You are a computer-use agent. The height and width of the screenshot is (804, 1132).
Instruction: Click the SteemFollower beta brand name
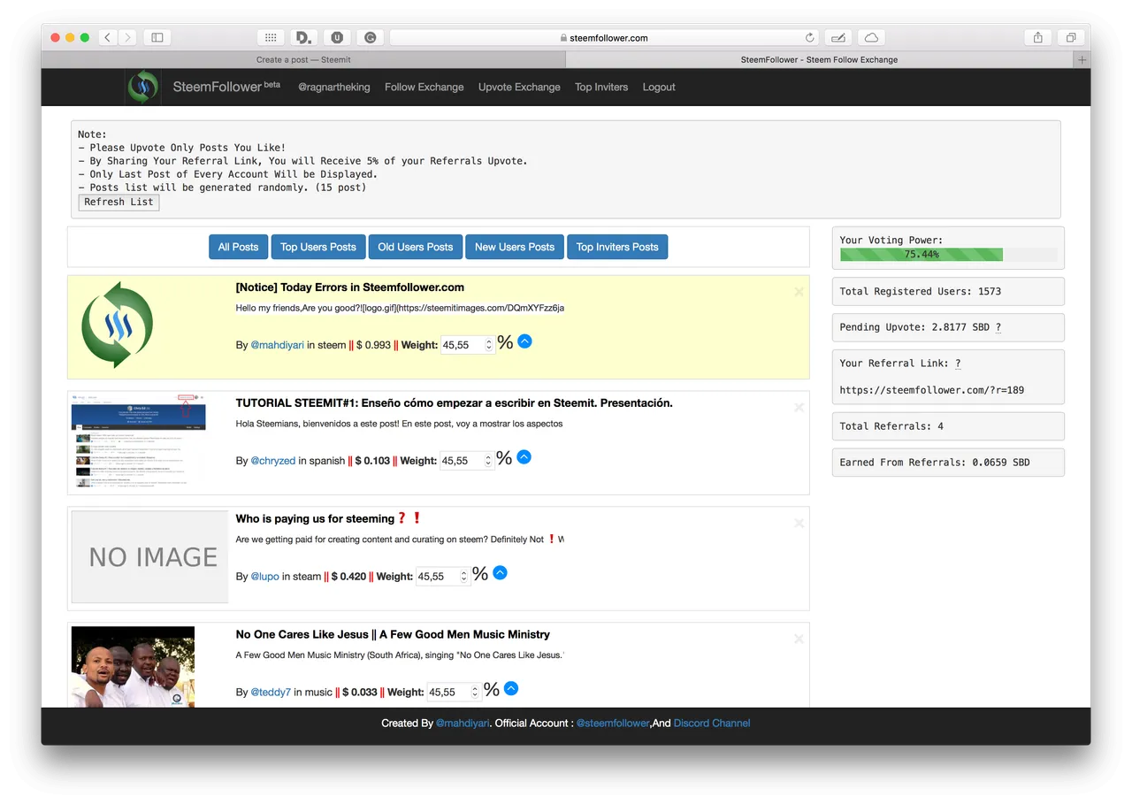click(226, 87)
